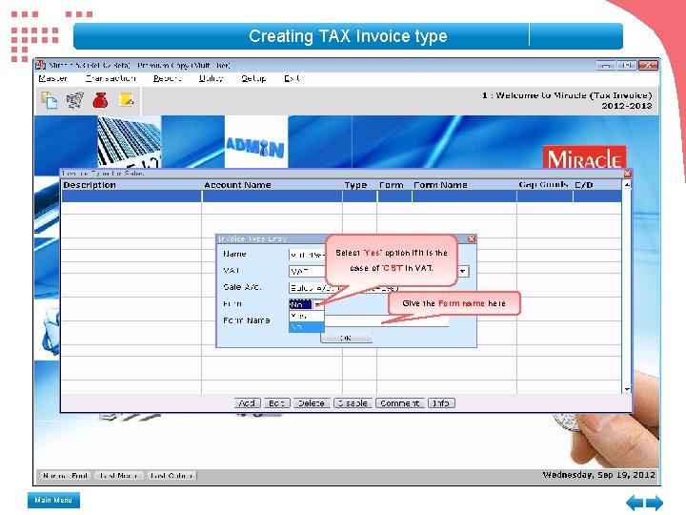Click the red money bag icon
Screen dimensions: 686x515
pos(100,100)
